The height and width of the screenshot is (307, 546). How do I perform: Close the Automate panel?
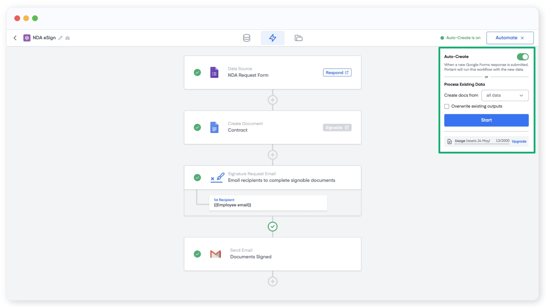tap(522, 38)
